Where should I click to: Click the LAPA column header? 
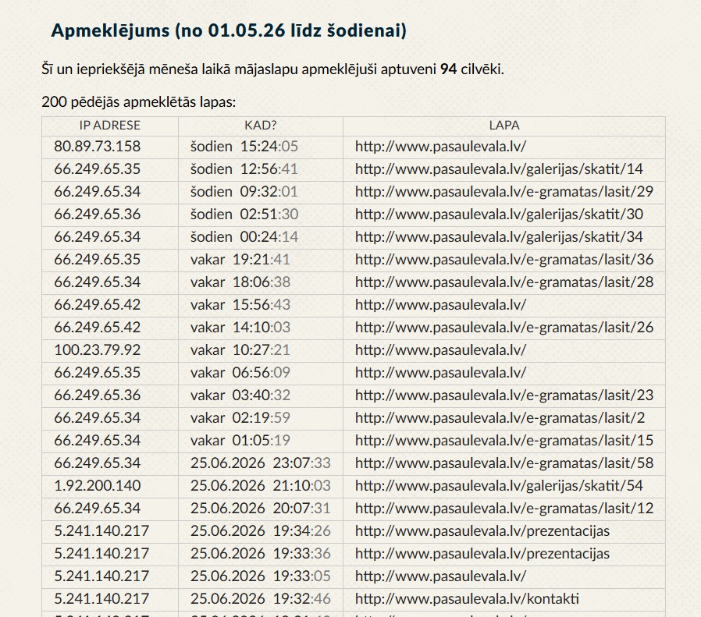point(504,126)
